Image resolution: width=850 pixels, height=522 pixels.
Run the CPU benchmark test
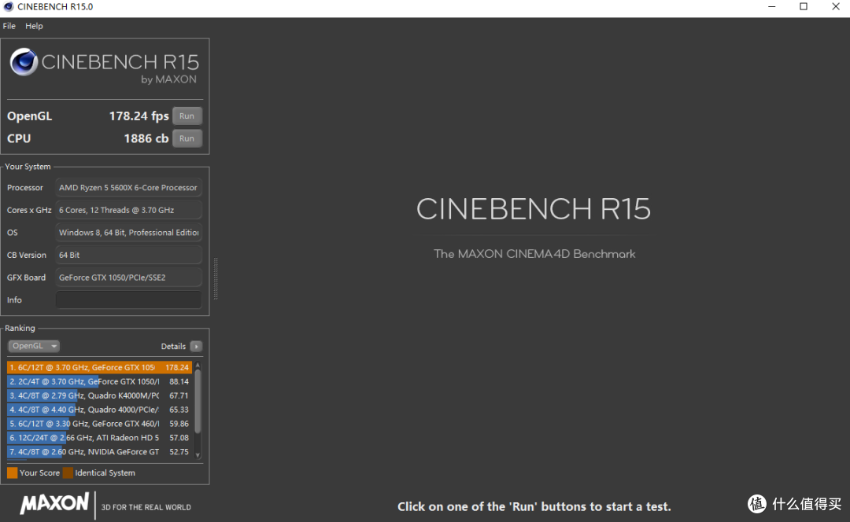coord(187,138)
